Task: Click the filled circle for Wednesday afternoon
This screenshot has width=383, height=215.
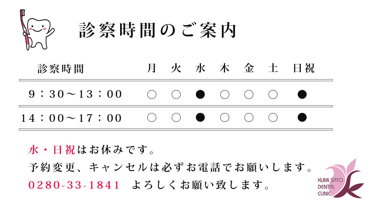Action: (200, 118)
